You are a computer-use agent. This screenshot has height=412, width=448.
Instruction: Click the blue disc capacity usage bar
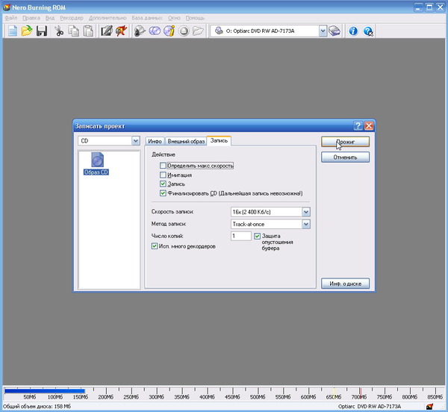tap(45, 391)
